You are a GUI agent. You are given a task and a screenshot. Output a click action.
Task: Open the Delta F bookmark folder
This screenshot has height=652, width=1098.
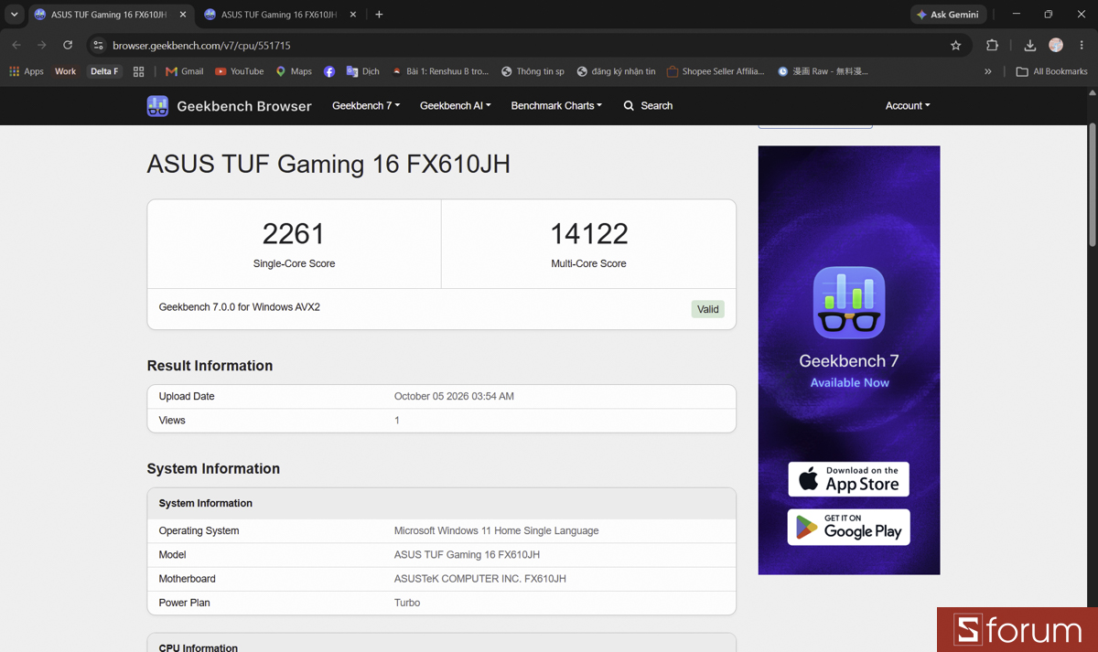104,71
